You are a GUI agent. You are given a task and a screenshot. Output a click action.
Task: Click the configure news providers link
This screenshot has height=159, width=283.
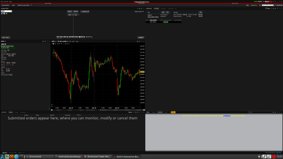pyautogui.click(x=227, y=116)
